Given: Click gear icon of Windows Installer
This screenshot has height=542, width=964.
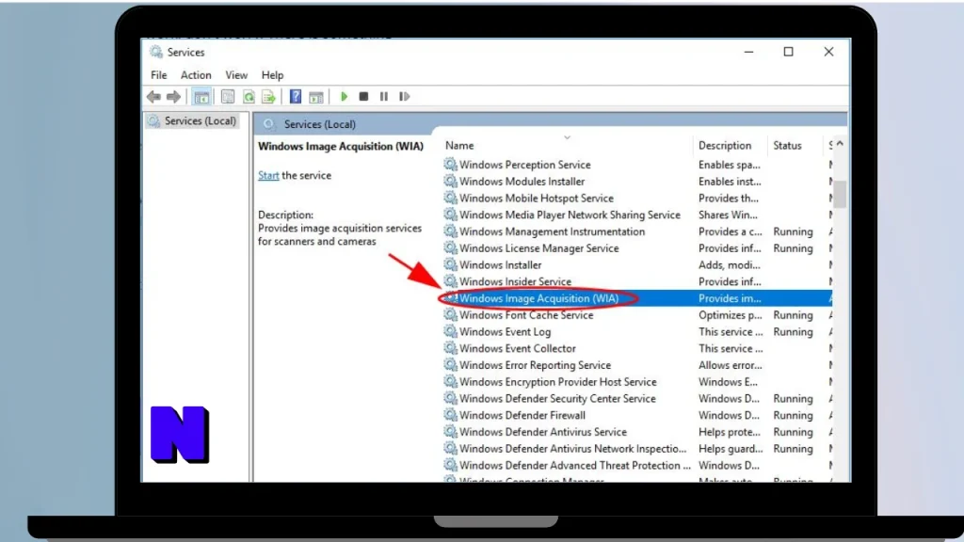Looking at the screenshot, I should point(451,264).
